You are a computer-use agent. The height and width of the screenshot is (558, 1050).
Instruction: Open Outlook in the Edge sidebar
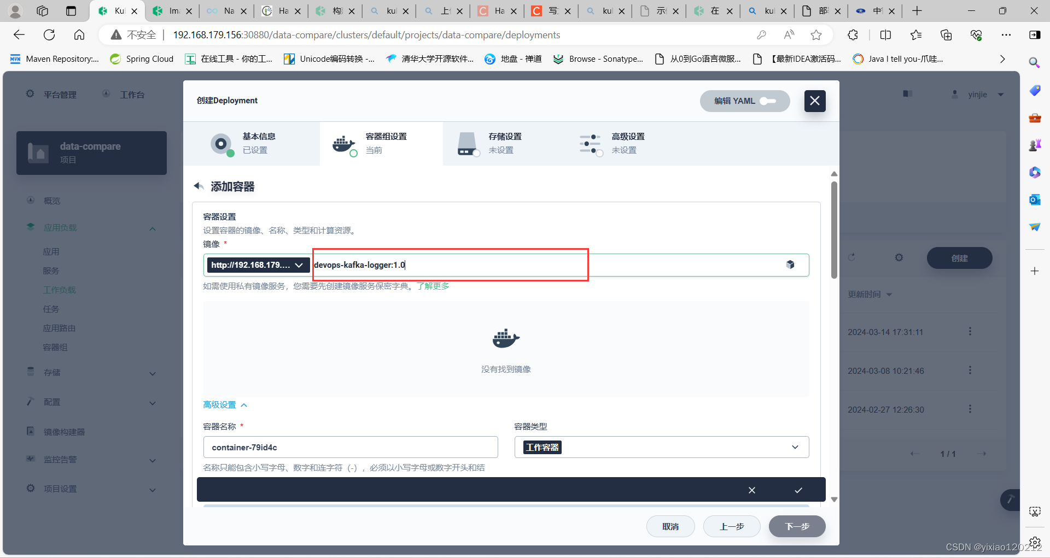(x=1034, y=199)
